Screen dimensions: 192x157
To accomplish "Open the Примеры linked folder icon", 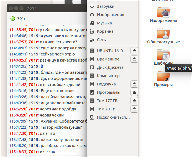I will point(163,76).
